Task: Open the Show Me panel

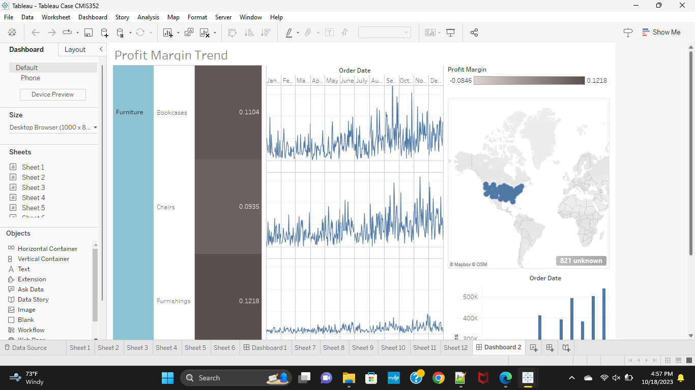Action: (x=661, y=32)
